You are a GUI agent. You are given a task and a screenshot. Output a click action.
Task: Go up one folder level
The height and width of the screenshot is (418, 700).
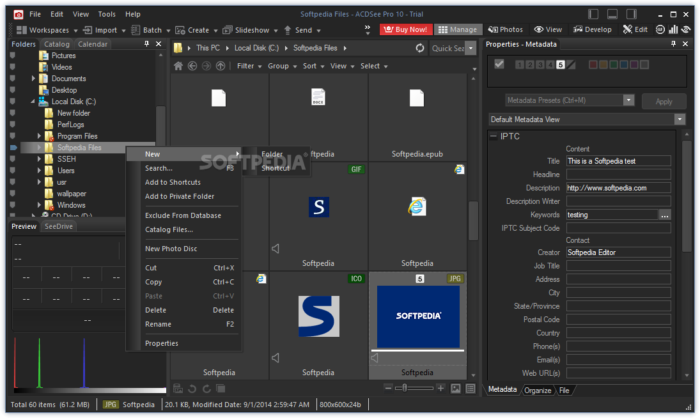[221, 66]
